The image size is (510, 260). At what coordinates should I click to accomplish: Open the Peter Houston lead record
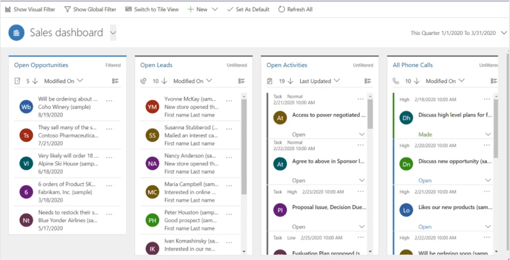190,220
